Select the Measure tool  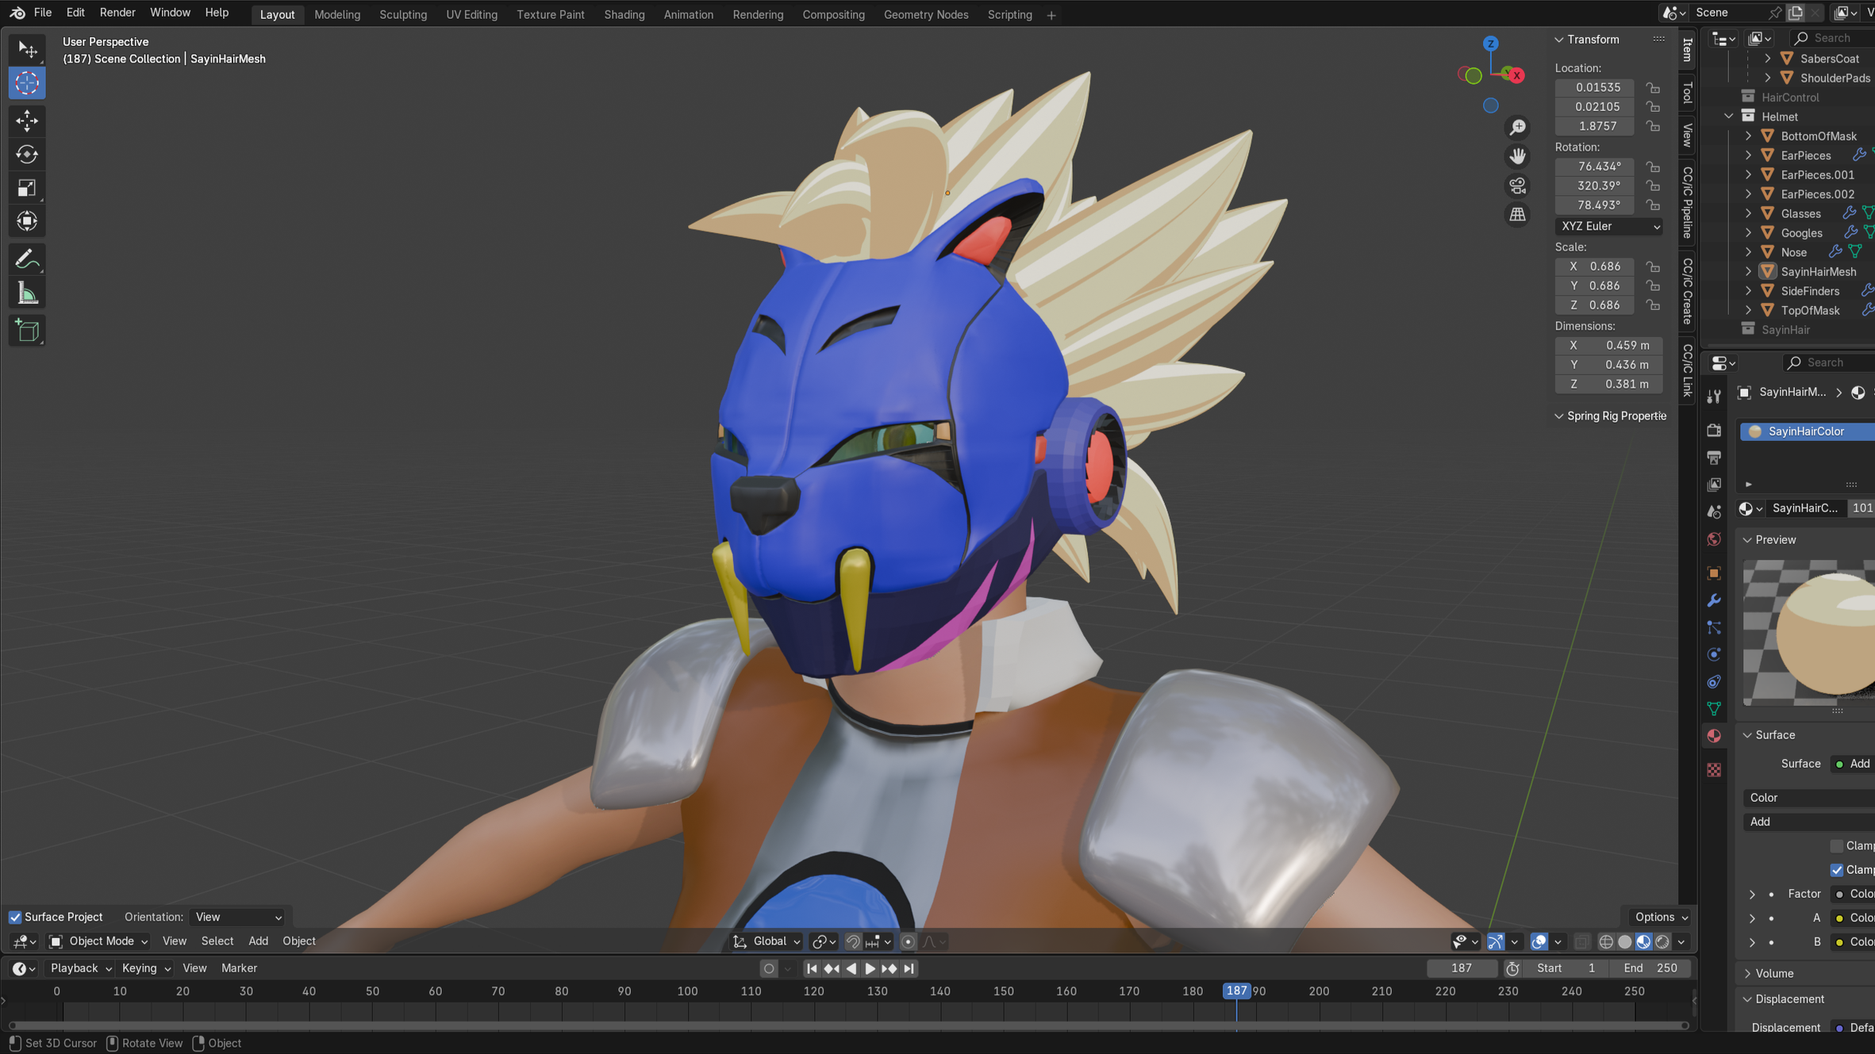(x=27, y=293)
